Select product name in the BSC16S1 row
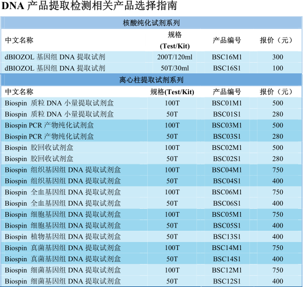The image size is (303, 287). tap(55, 68)
